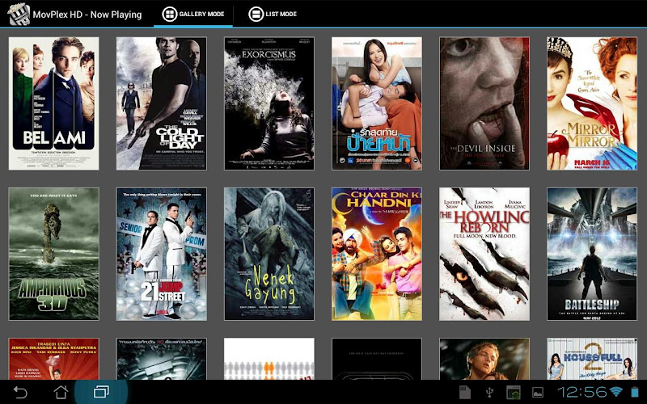Tap the battery status icon
The width and height of the screenshot is (647, 404).
click(x=634, y=392)
